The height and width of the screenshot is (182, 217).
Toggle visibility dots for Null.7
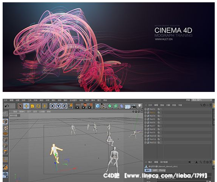(x=161, y=126)
